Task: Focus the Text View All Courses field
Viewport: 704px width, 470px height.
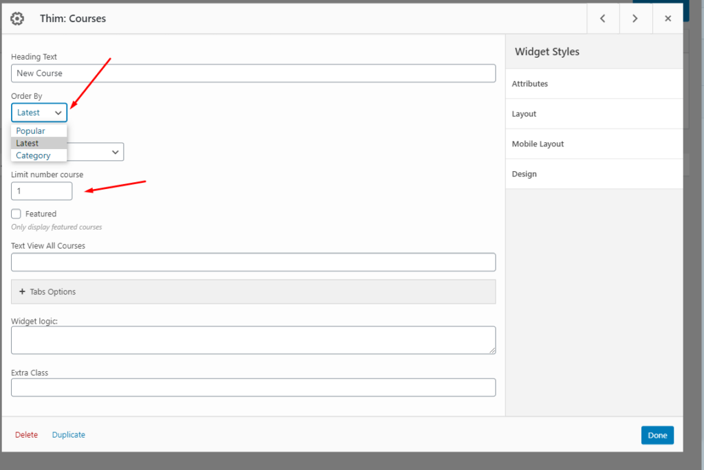Action: click(253, 262)
